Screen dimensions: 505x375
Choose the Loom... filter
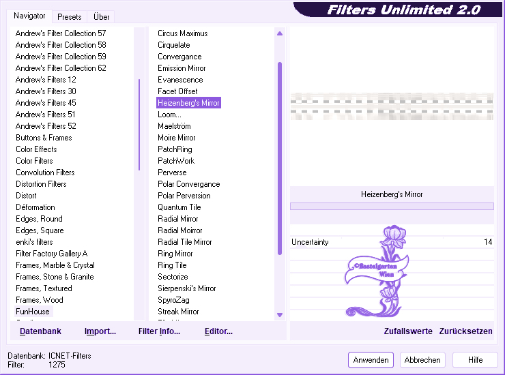[169, 115]
